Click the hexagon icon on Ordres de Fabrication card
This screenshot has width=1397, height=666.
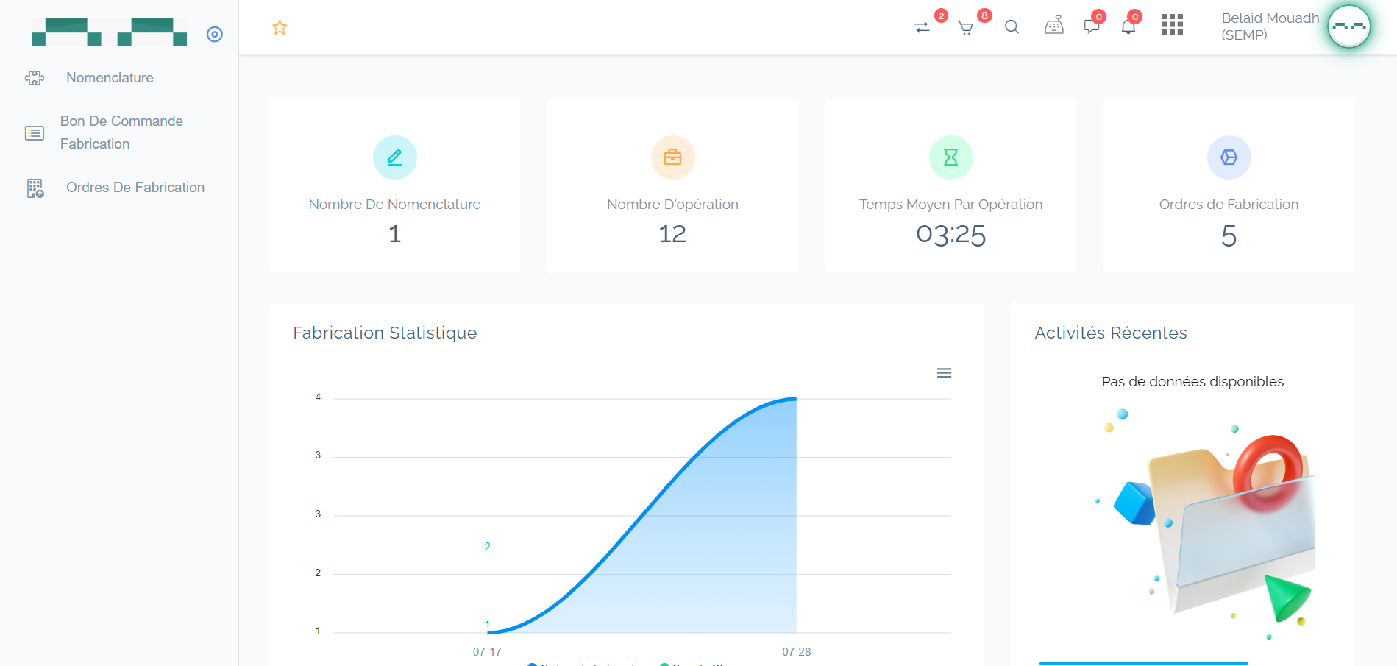click(x=1229, y=157)
